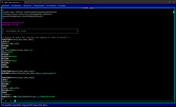Click the Numero de bytes comment line
This screenshot has height=107, width=176.
[35, 37]
